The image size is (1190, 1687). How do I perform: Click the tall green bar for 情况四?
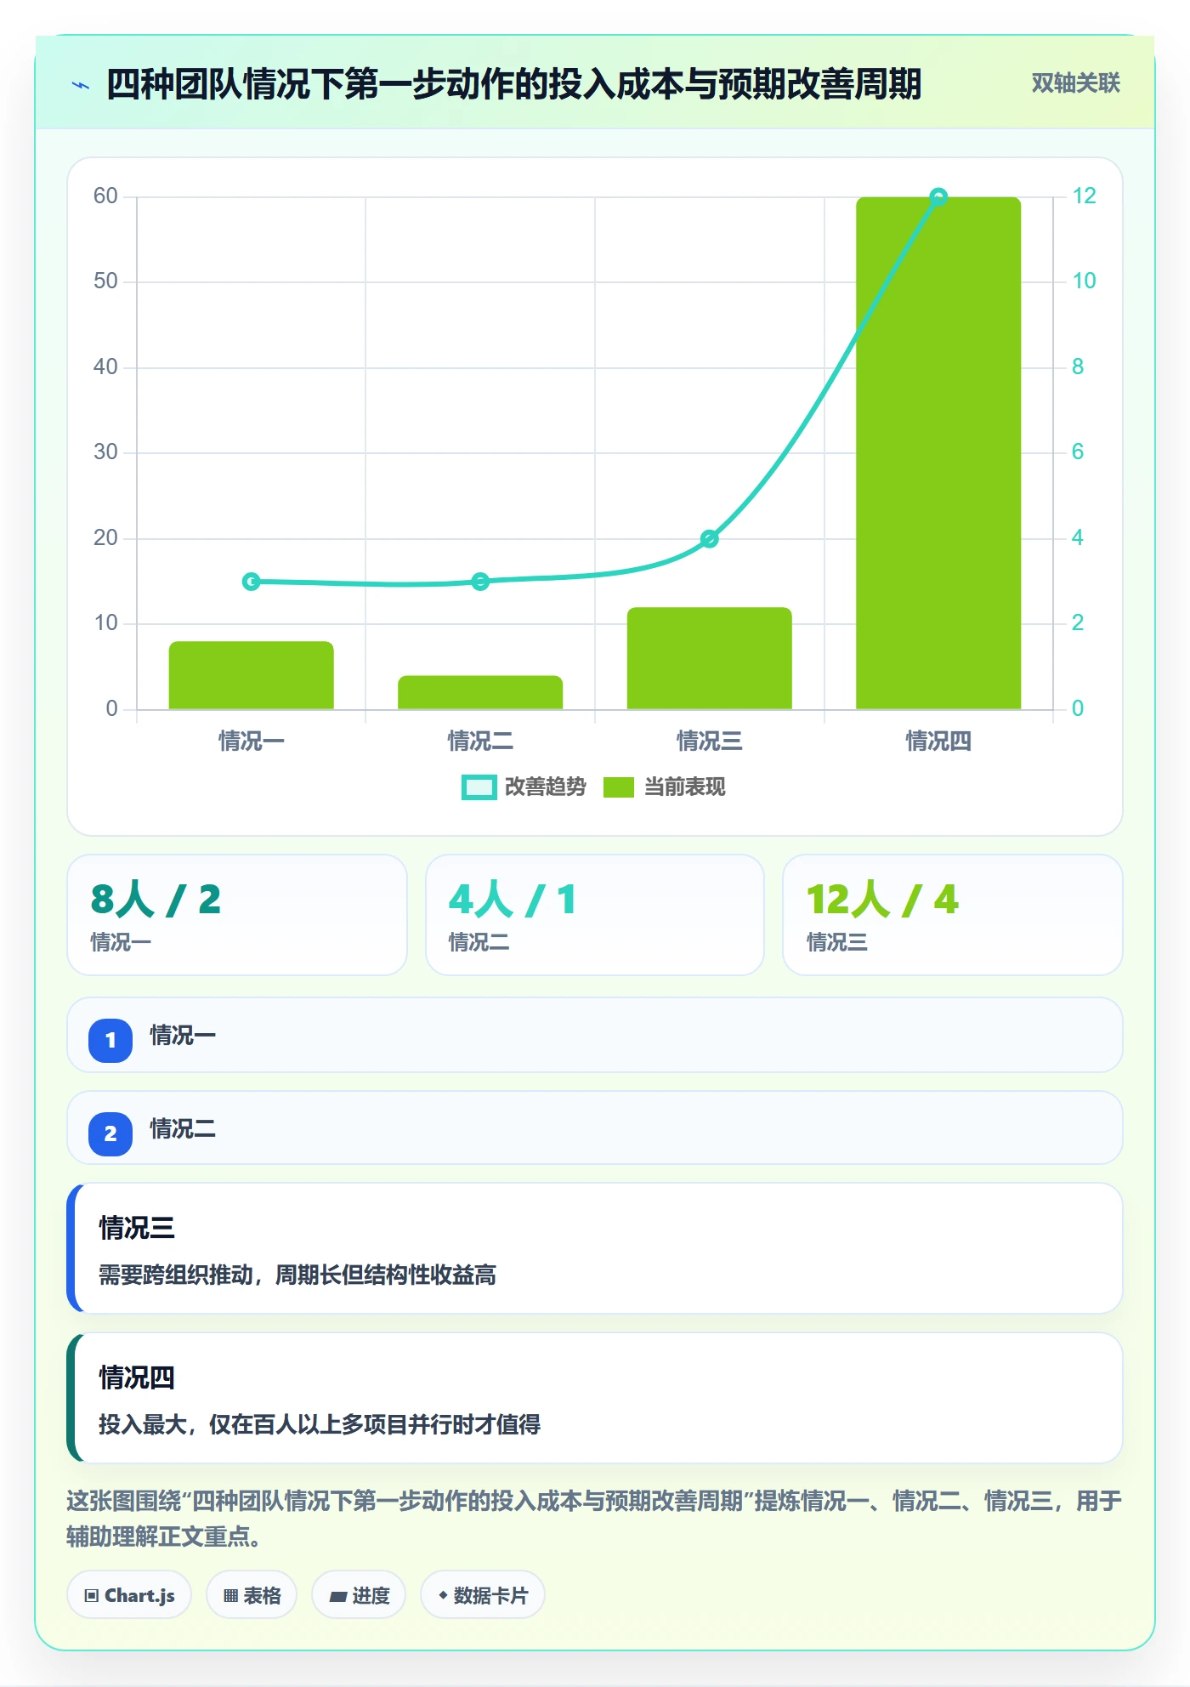click(x=938, y=453)
